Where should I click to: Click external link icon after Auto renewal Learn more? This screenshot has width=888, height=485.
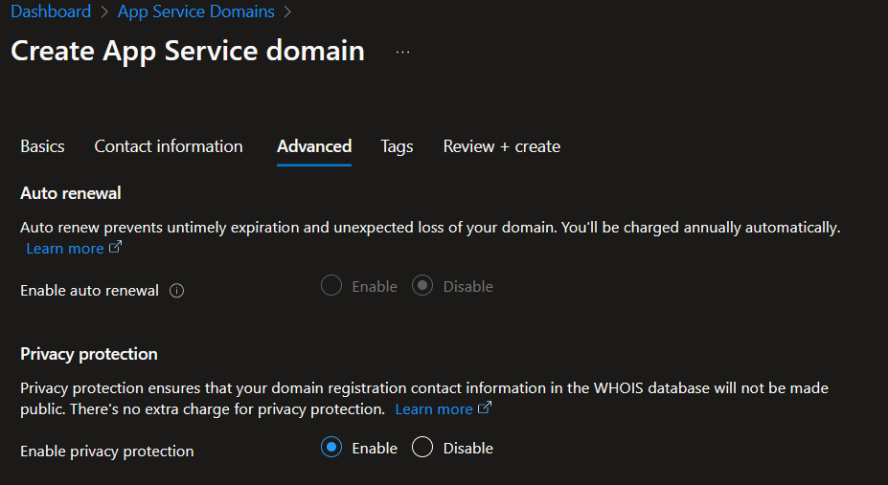[116, 248]
